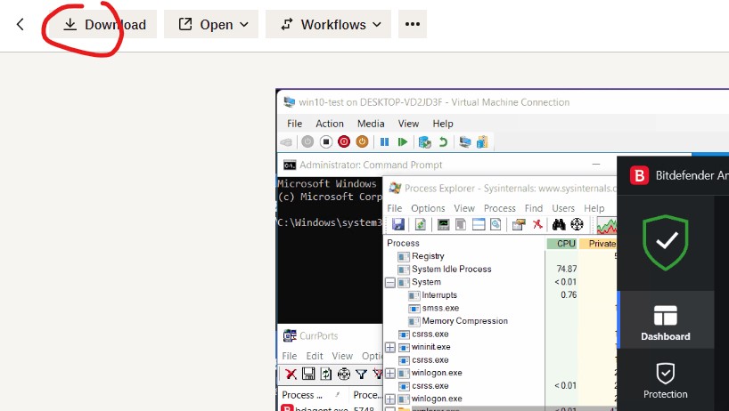Click Process Explorer Save floppy icon
This screenshot has height=411, width=729.
tap(398, 224)
